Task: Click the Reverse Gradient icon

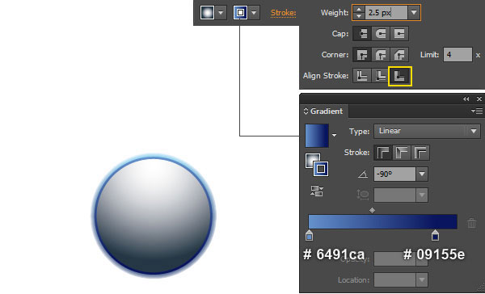Action: 317,191
